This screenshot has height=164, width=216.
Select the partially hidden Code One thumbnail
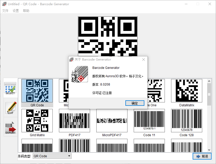(x=156, y=91)
